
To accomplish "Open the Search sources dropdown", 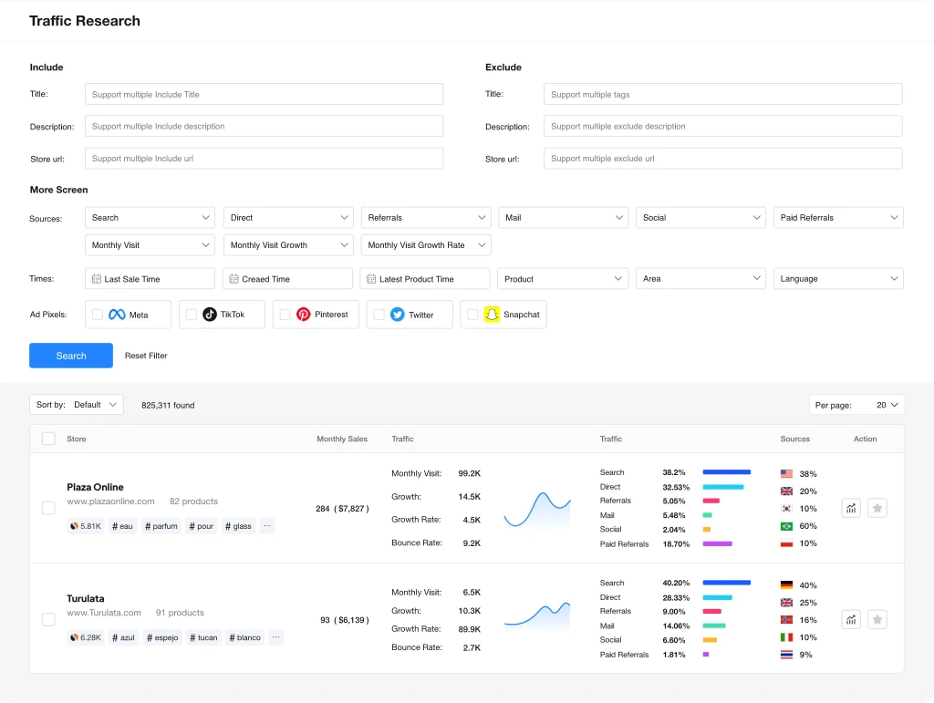I will 150,218.
